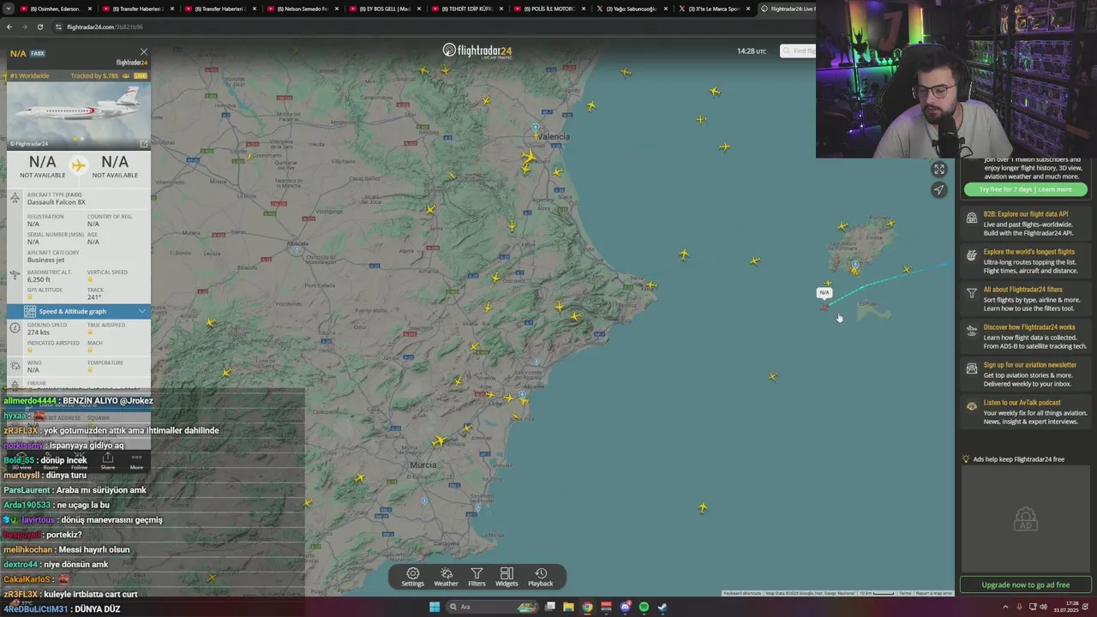This screenshot has height=617, width=1097.
Task: Click the Valencia city label on map
Action: [x=554, y=136]
